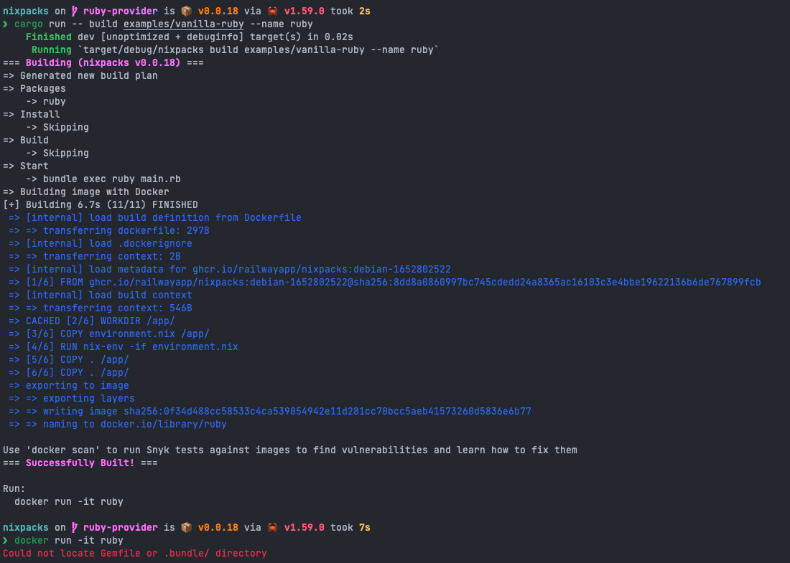790x563 pixels.
Task: Click the '[1/6] FROM ghcr.io' sha256 line
Action: pyautogui.click(x=384, y=283)
